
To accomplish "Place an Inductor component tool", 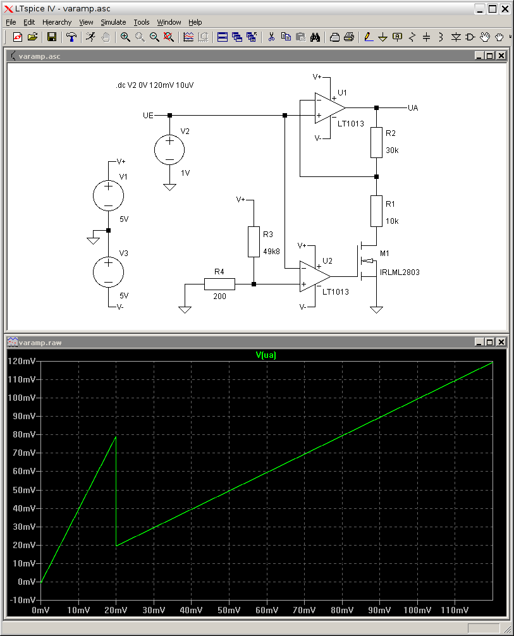I will click(441, 37).
